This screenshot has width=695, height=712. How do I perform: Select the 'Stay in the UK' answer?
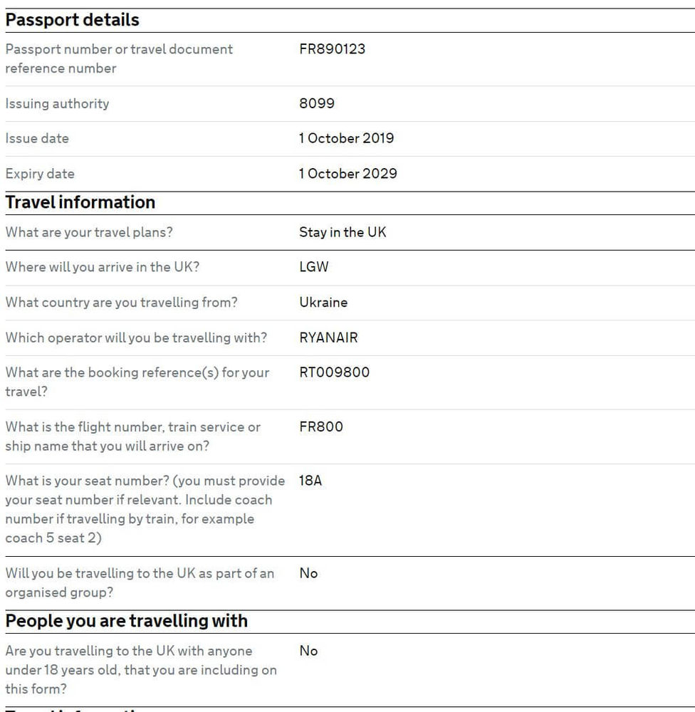(343, 232)
